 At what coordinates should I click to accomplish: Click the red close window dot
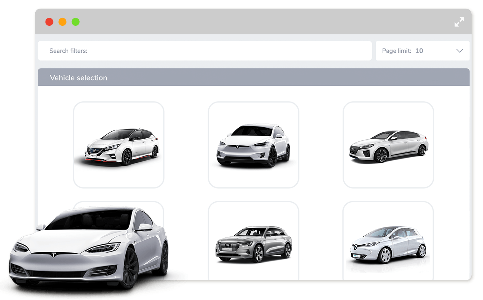[x=49, y=22]
